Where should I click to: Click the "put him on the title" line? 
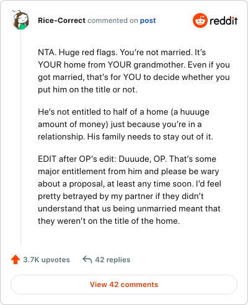tap(87, 90)
